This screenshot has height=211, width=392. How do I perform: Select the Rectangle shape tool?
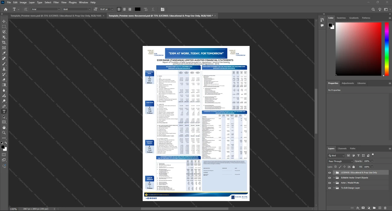point(4,122)
